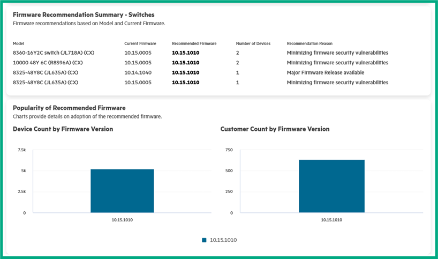
Task: Click the Device Count by Firmware Version title
Action: point(63,129)
